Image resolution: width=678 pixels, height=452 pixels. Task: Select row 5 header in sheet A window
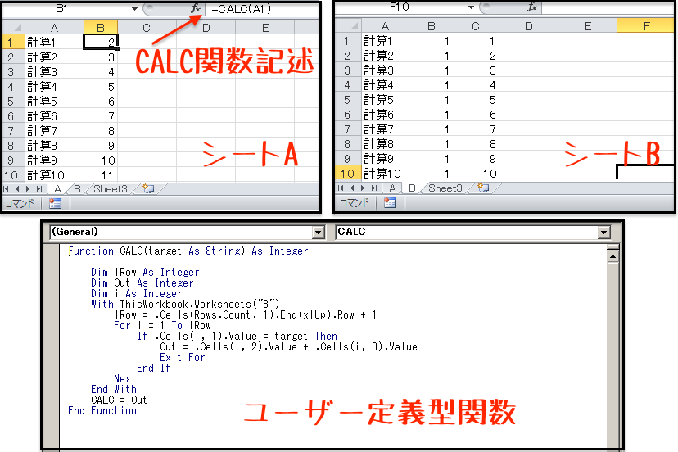point(13,102)
